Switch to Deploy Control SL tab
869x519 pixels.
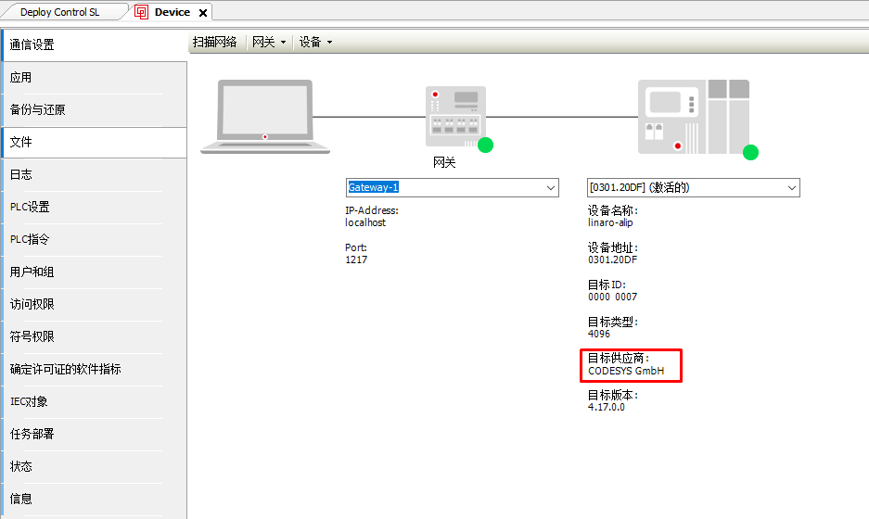(60, 12)
